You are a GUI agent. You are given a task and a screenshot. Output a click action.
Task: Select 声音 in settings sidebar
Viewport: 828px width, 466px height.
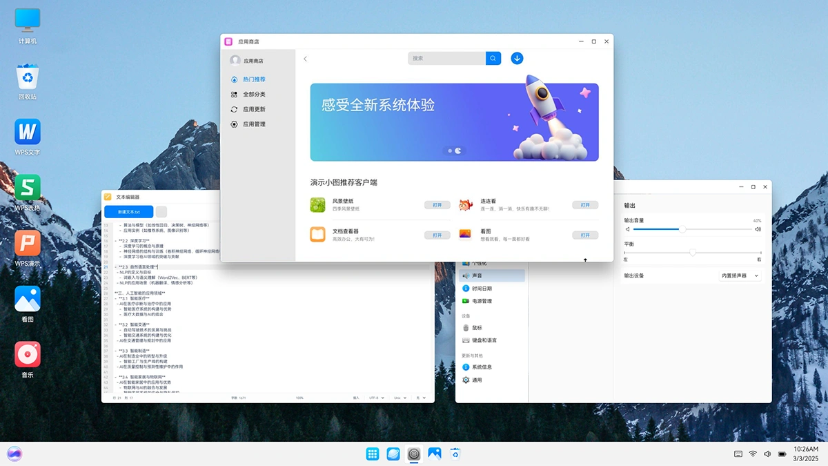pos(493,275)
